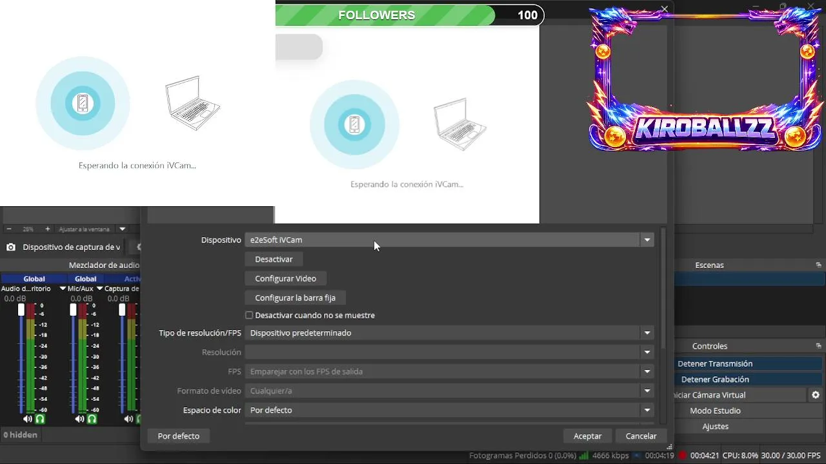This screenshot has height=464, width=826.
Task: Click Fotogramas Perdidos status text
Action: [x=522, y=456]
